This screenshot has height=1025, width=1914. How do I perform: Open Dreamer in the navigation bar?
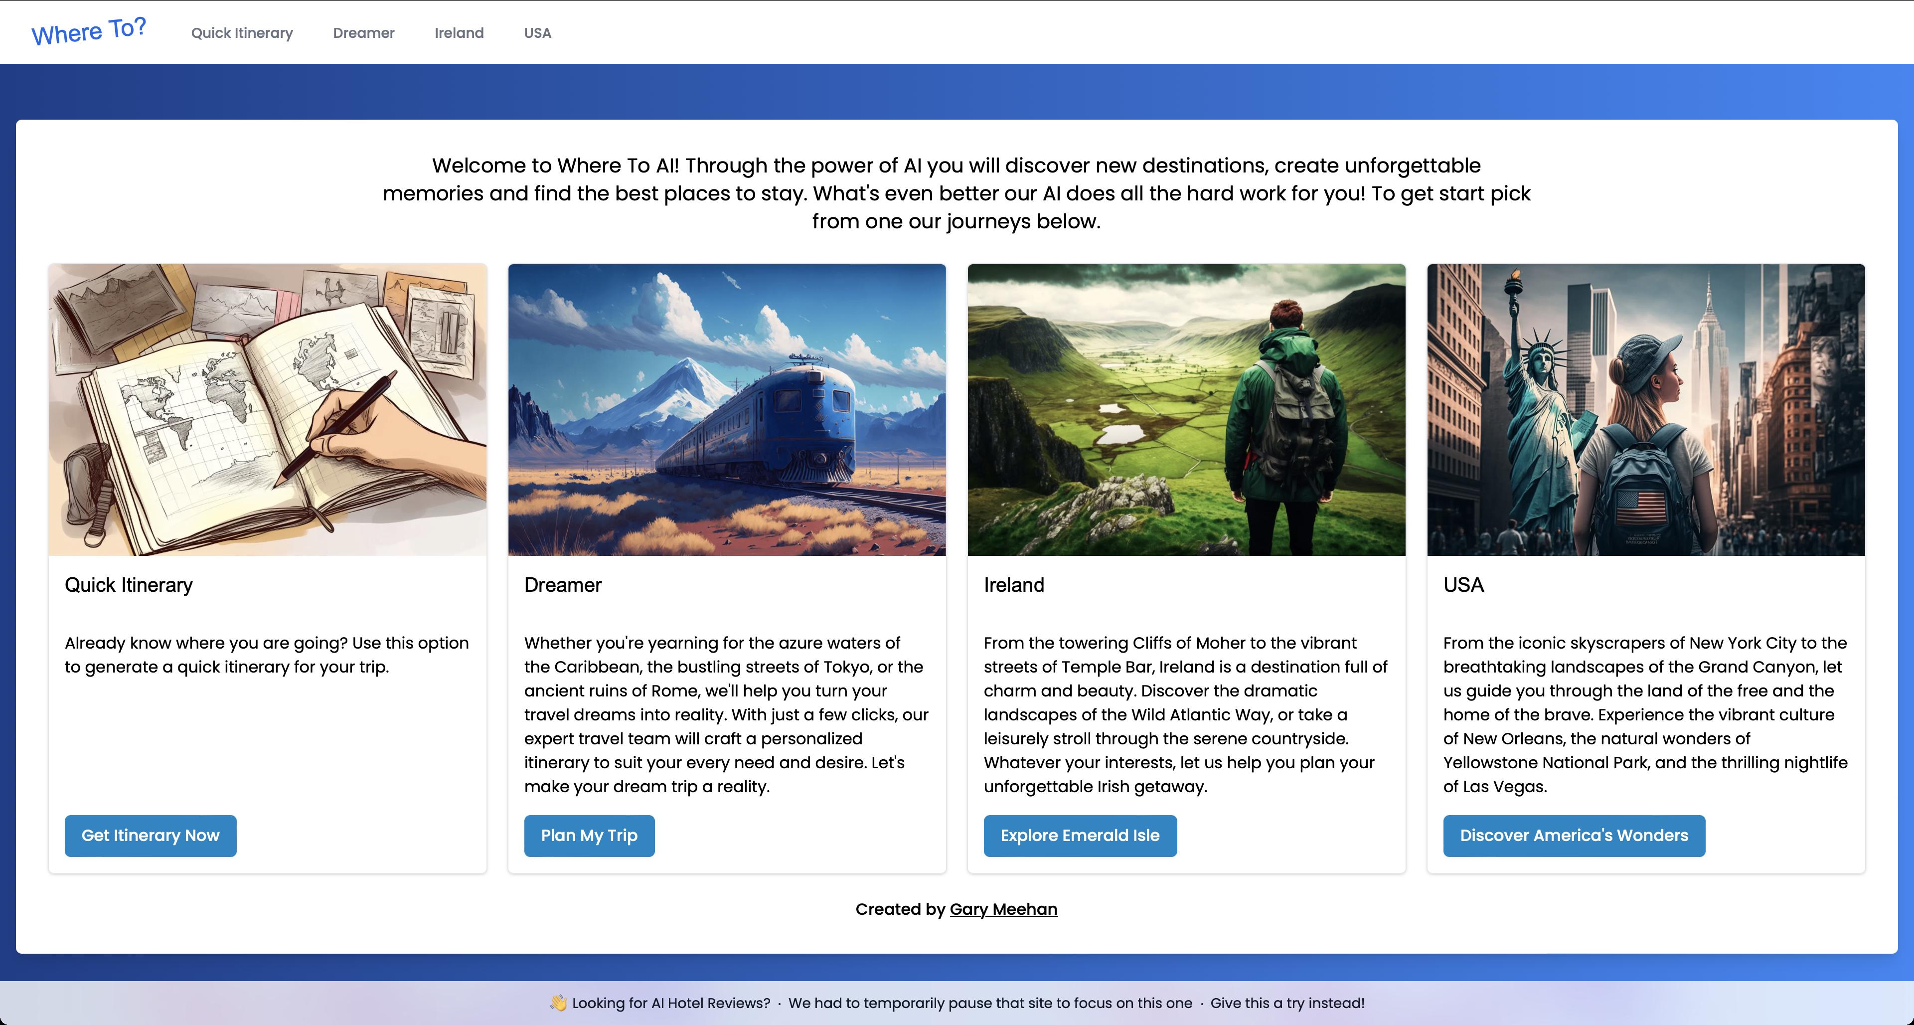coord(363,33)
